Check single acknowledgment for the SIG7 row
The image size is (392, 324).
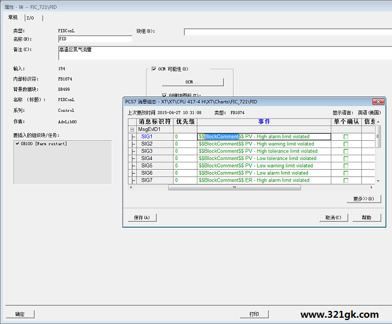click(x=346, y=180)
